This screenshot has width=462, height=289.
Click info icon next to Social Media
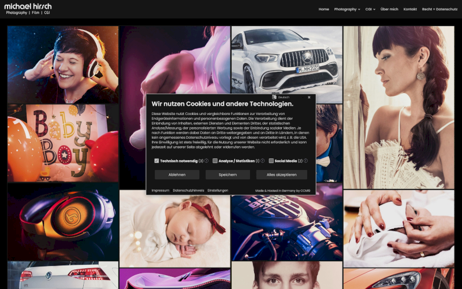306,161
